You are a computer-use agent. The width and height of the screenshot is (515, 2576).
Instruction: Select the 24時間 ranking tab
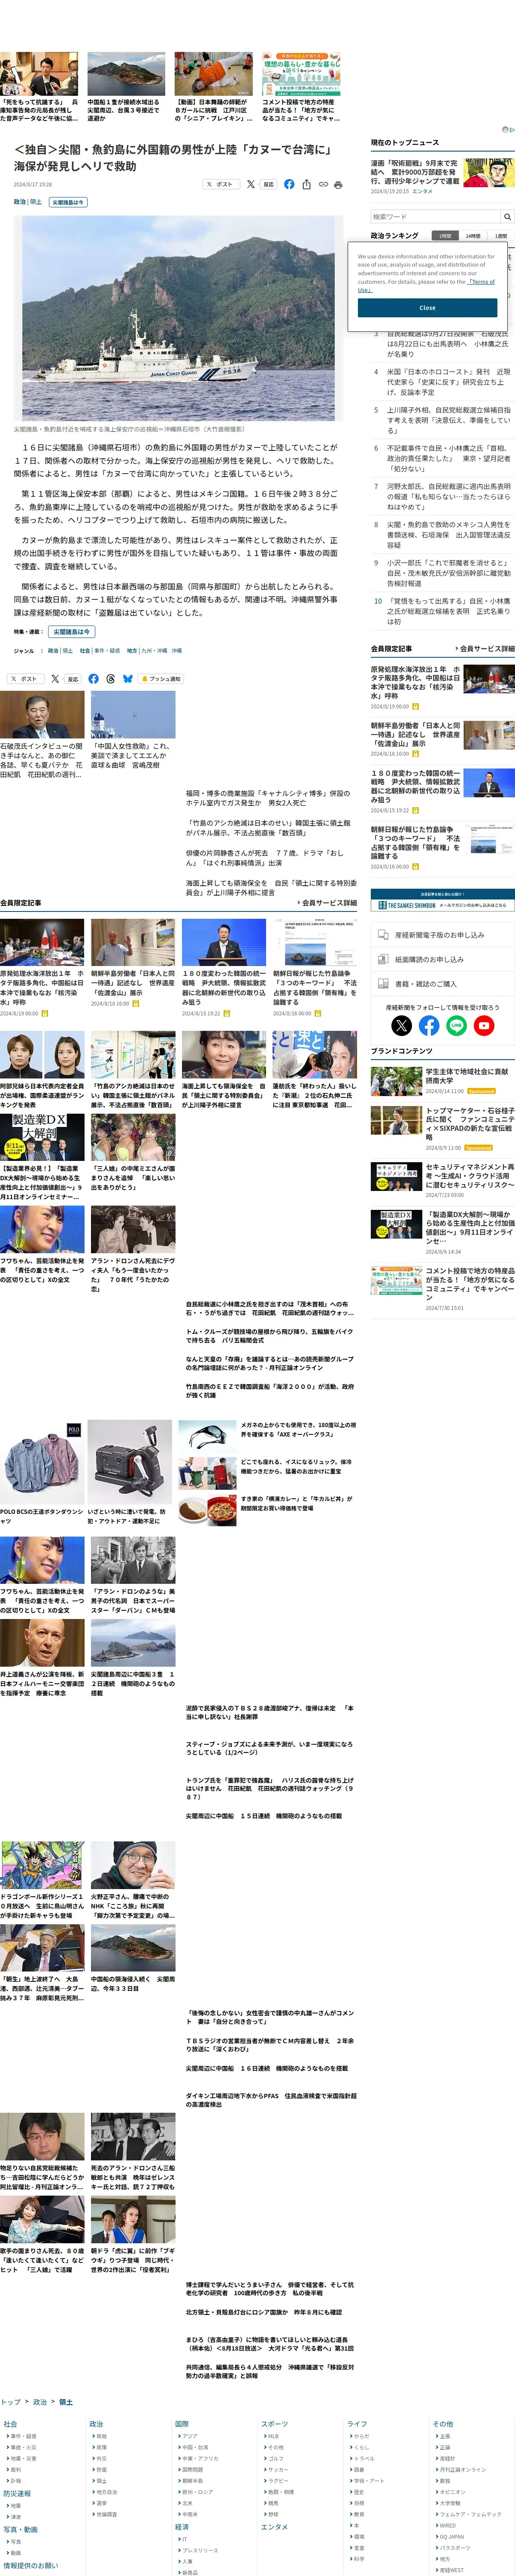[x=473, y=236]
